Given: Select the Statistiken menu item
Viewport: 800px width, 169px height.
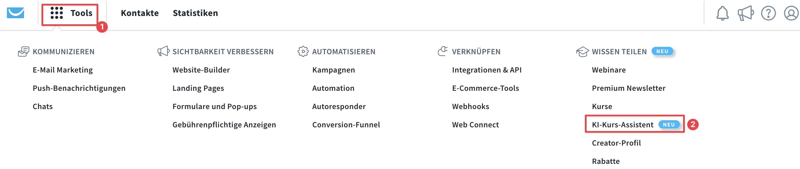Looking at the screenshot, I should pyautogui.click(x=195, y=13).
